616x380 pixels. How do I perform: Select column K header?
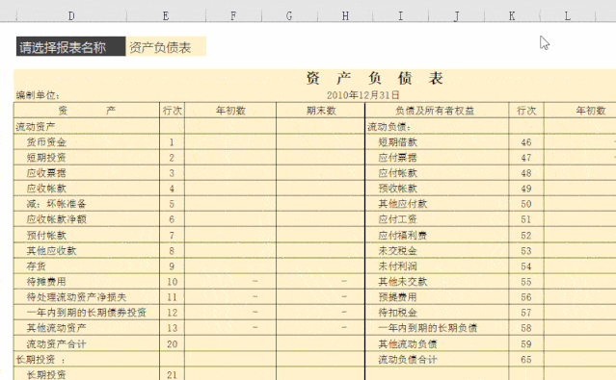(x=512, y=15)
